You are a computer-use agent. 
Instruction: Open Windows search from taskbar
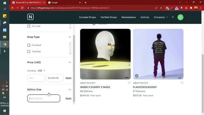pyautogui.click(x=4, y=9)
